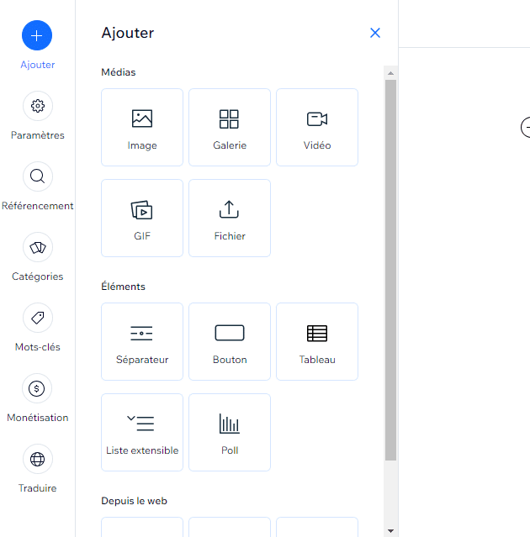Insert a Galerie media element

pyautogui.click(x=230, y=128)
